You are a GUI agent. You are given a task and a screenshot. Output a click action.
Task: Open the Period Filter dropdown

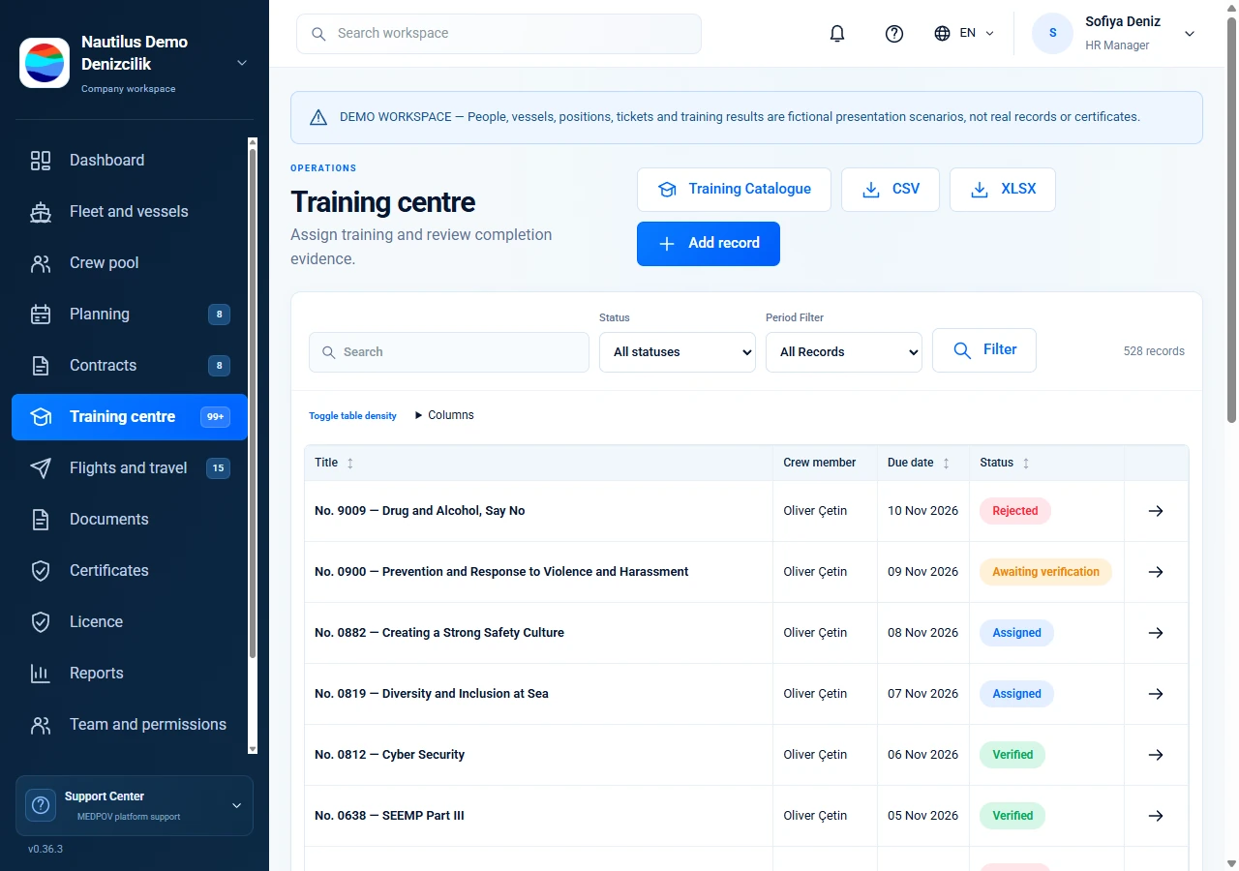pos(844,352)
